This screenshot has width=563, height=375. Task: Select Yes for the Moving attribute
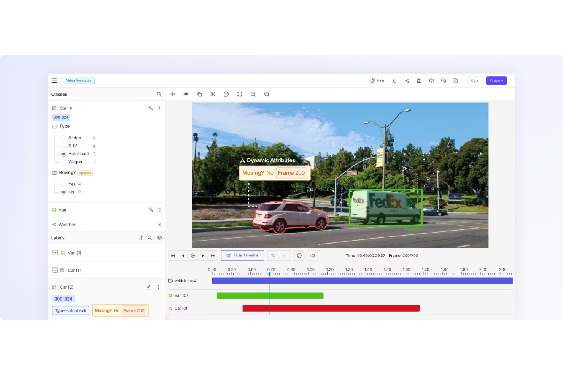click(64, 184)
